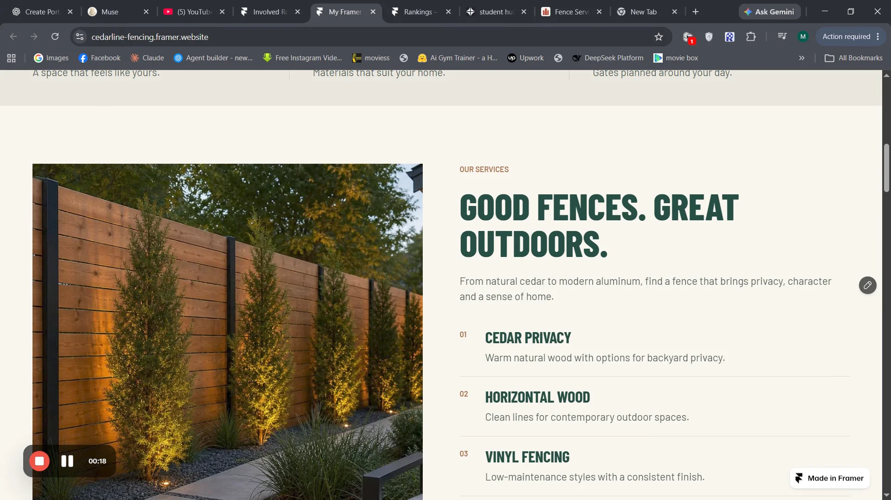View site information icon in address bar

tap(80, 37)
